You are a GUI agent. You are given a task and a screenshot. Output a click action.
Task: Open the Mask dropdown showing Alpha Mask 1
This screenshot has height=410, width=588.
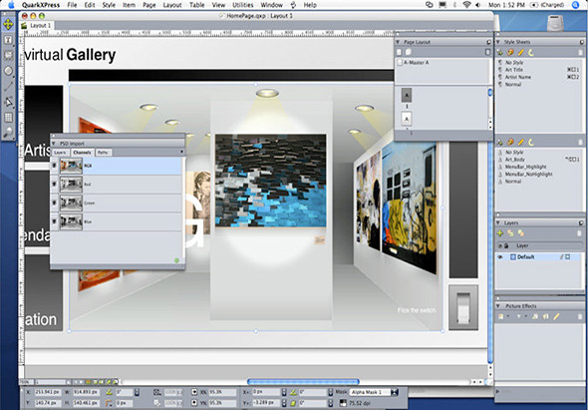(x=375, y=392)
